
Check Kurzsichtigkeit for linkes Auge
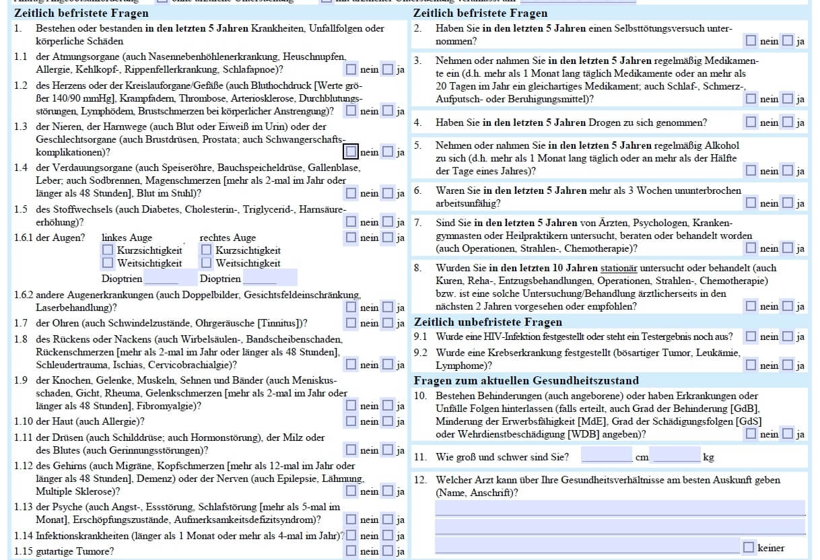108,250
